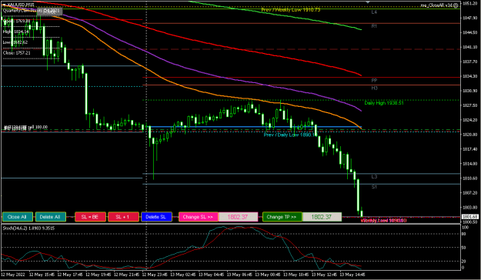Click the Close All button
The image size is (481, 280).
click(17, 217)
